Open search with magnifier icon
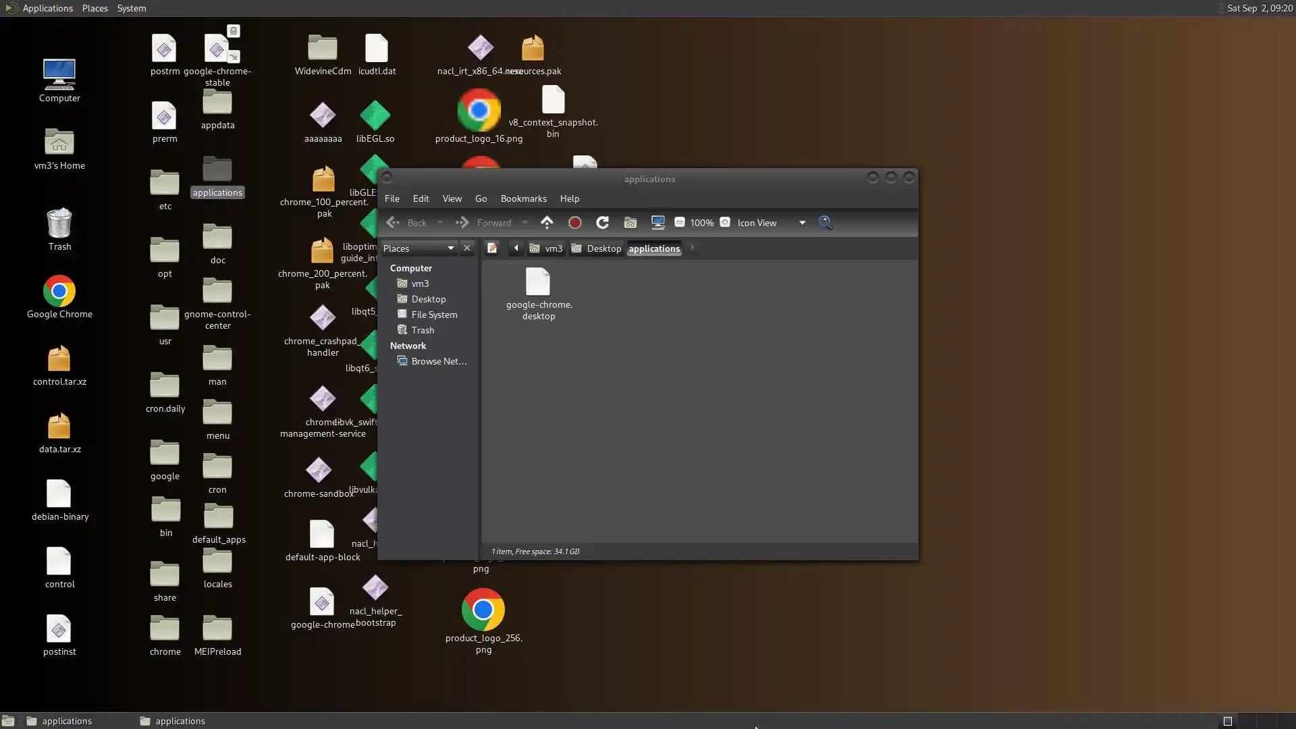Screen dimensions: 1296x729 [x=825, y=223]
